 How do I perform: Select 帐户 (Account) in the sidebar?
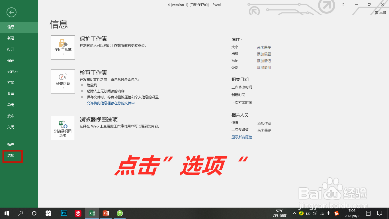pyautogui.click(x=11, y=145)
